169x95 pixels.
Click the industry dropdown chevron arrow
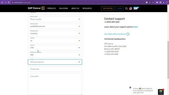[79, 62]
